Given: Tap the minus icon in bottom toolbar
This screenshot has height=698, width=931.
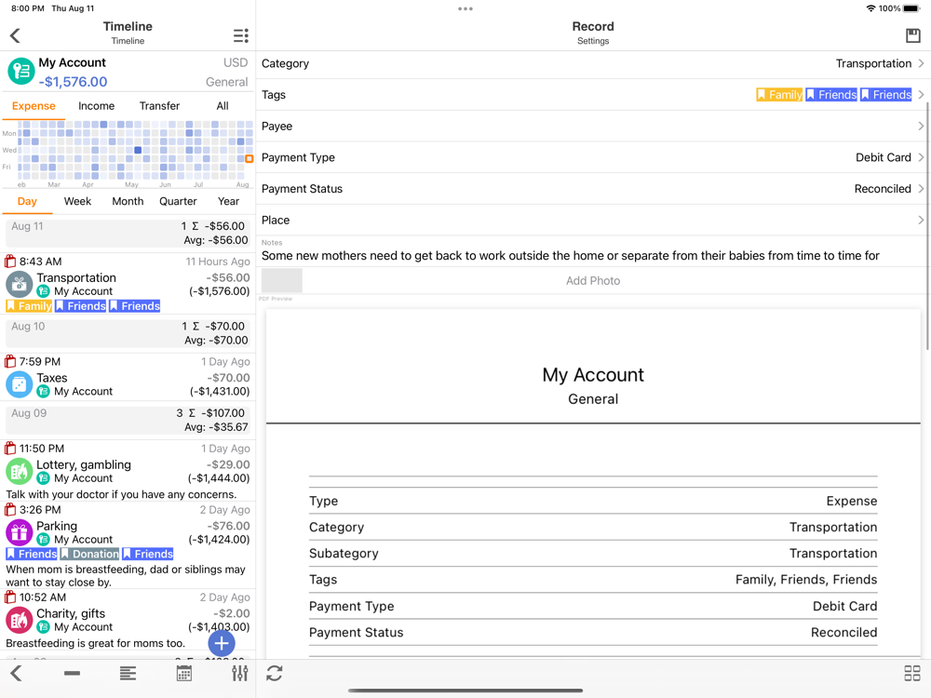Looking at the screenshot, I should [72, 673].
